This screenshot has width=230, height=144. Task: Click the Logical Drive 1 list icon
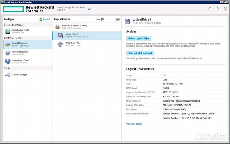click(x=60, y=36)
